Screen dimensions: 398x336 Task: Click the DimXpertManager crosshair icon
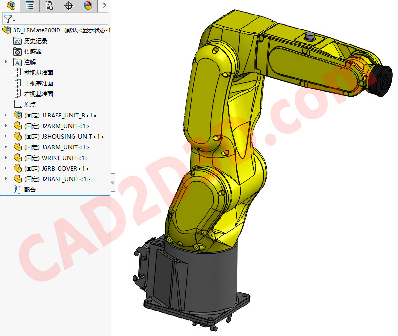click(68, 6)
